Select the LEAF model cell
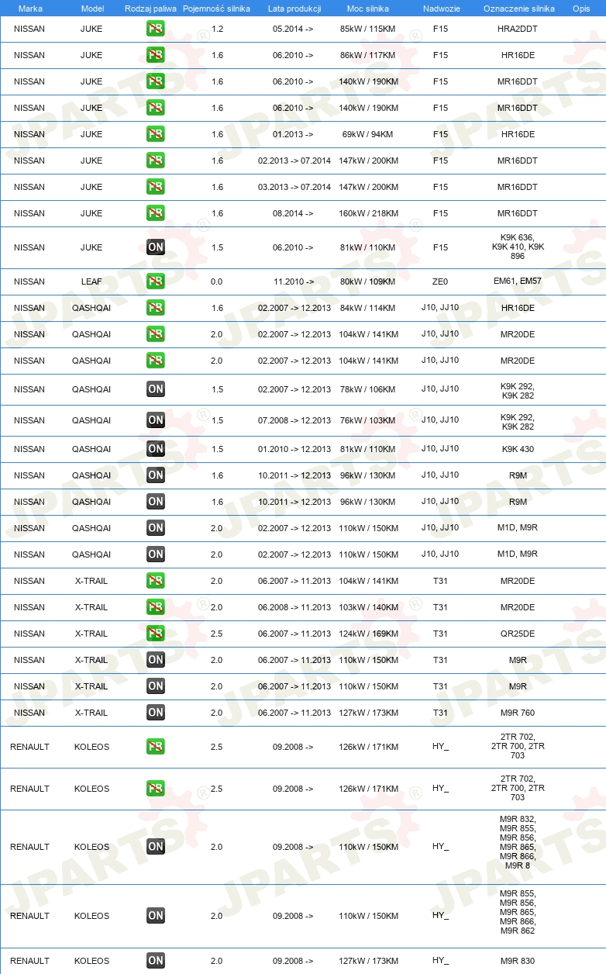This screenshot has width=606, height=974. 91,281
